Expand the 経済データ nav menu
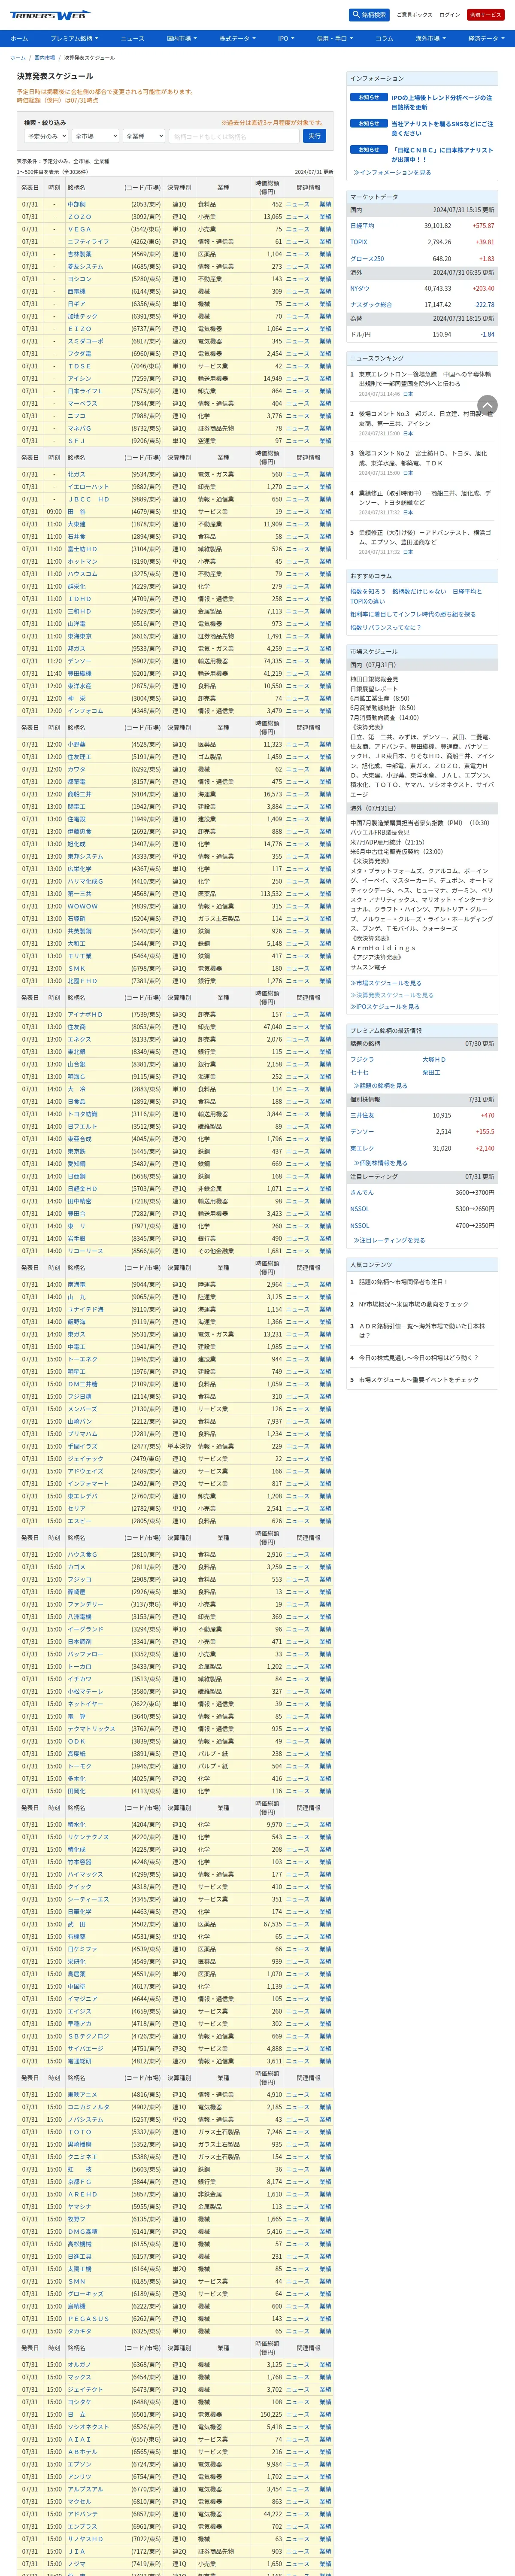 pos(485,38)
